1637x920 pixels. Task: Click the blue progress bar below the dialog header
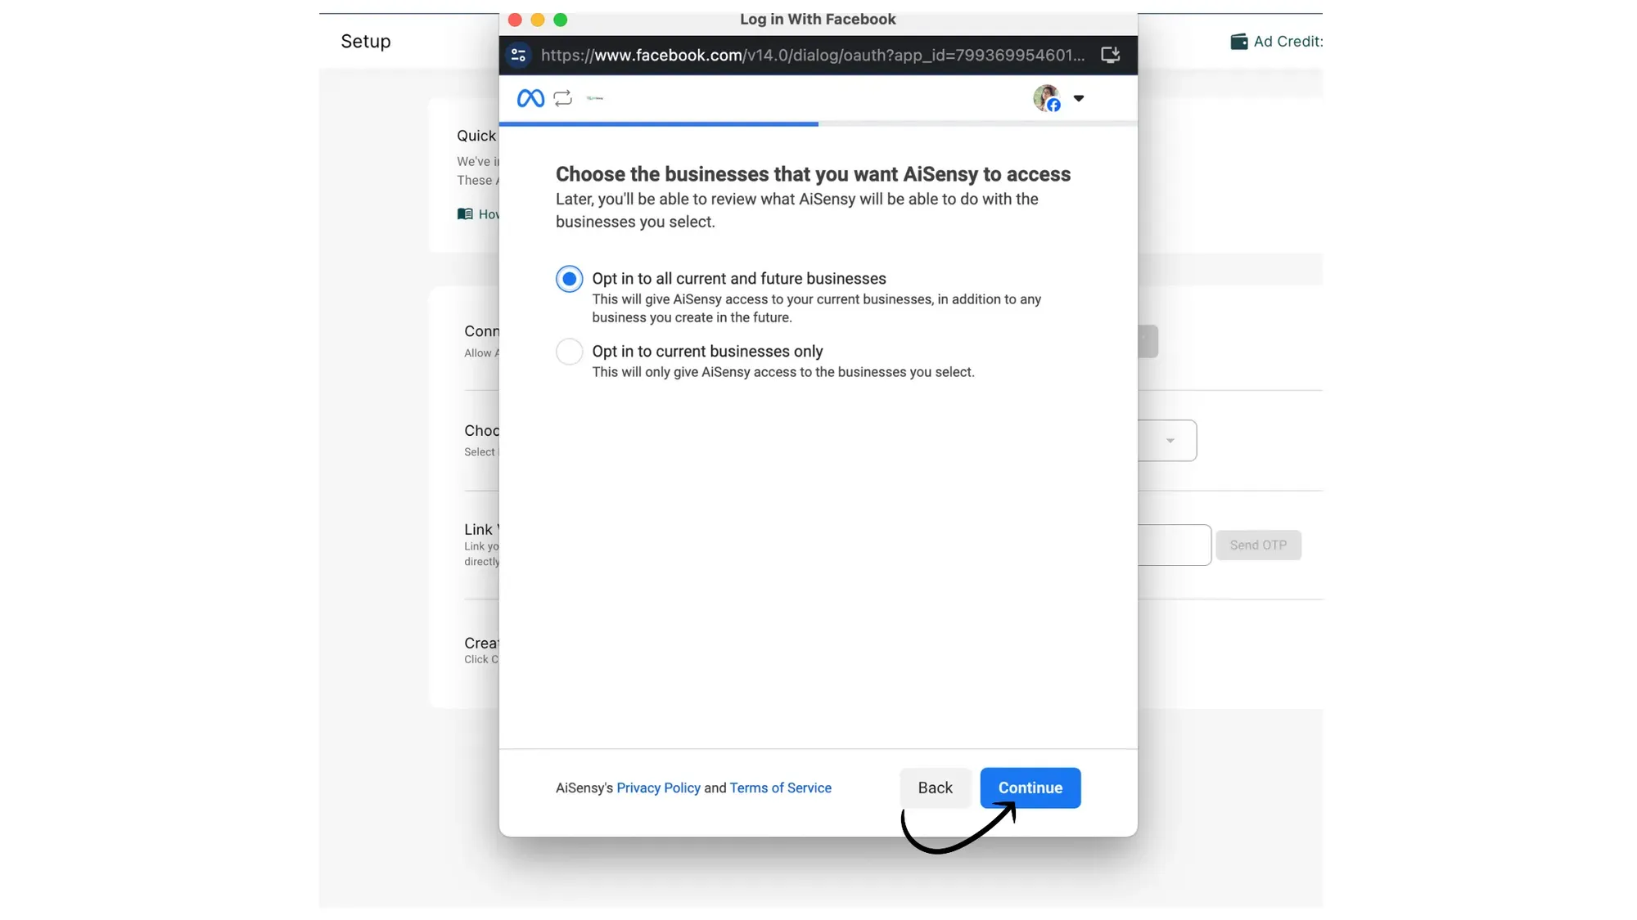pyautogui.click(x=659, y=124)
